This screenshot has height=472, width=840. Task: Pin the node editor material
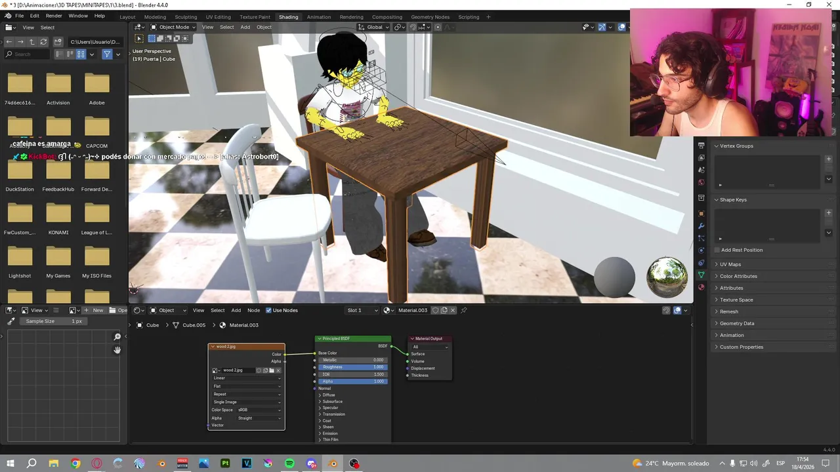point(464,310)
